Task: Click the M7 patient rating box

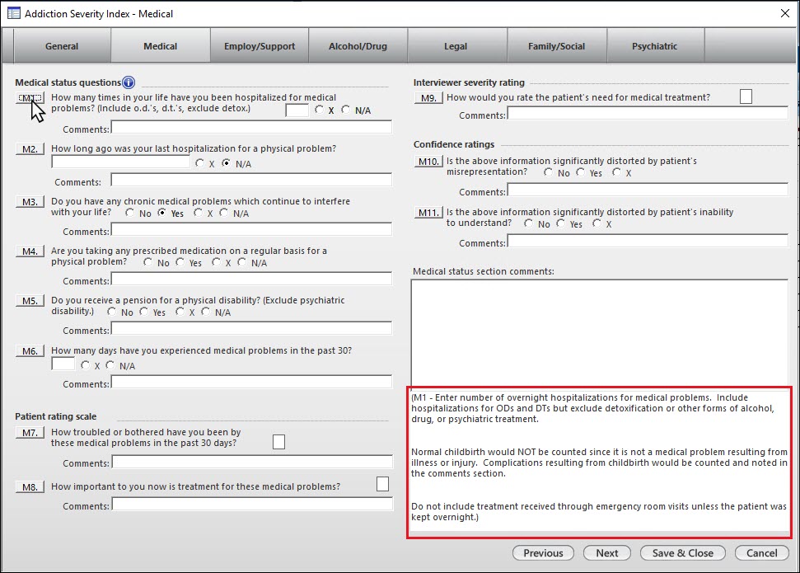Action: 278,443
